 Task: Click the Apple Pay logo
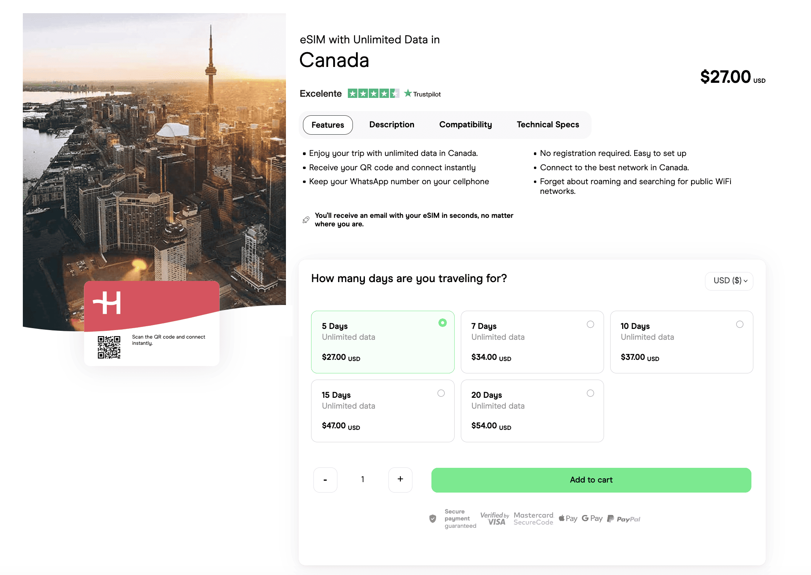click(x=568, y=519)
